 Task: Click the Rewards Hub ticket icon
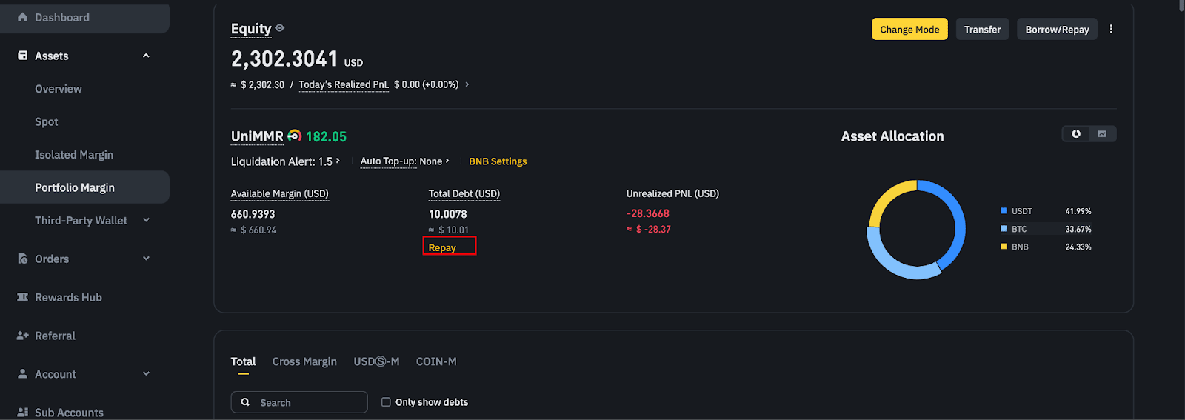coord(22,297)
